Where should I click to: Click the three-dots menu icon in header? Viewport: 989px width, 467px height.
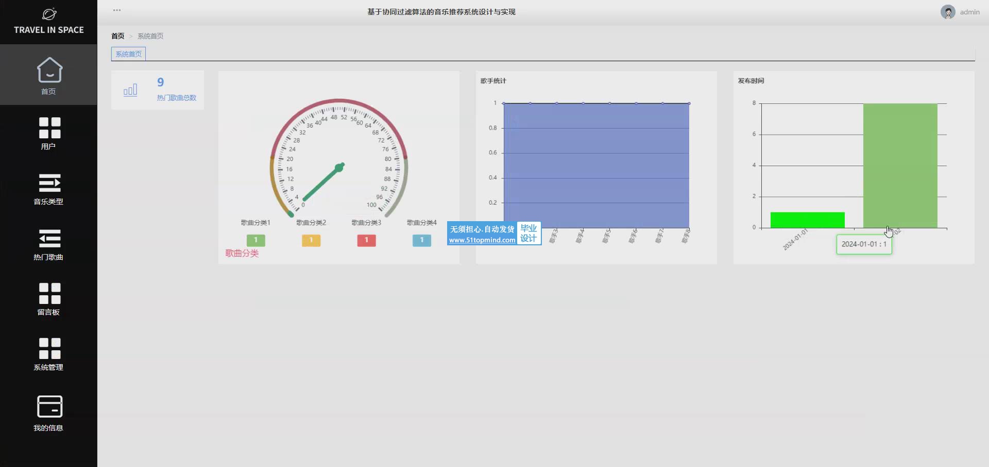117,10
